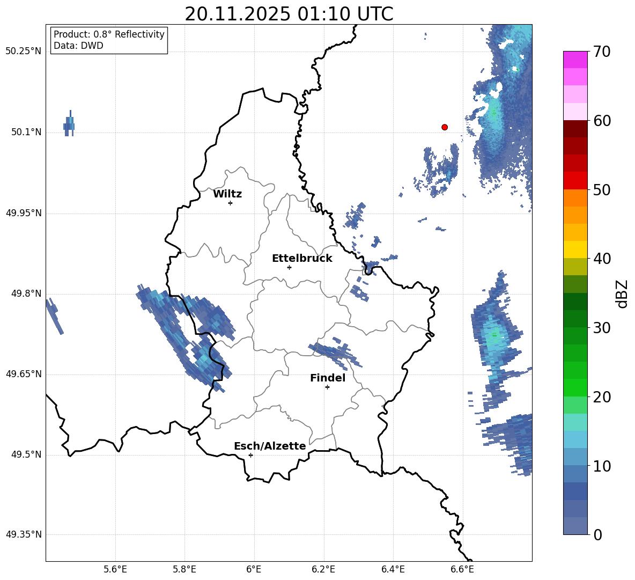Image resolution: width=635 pixels, height=580 pixels.
Task: Click the Esch/Alzette cross marker
Action: tap(250, 455)
